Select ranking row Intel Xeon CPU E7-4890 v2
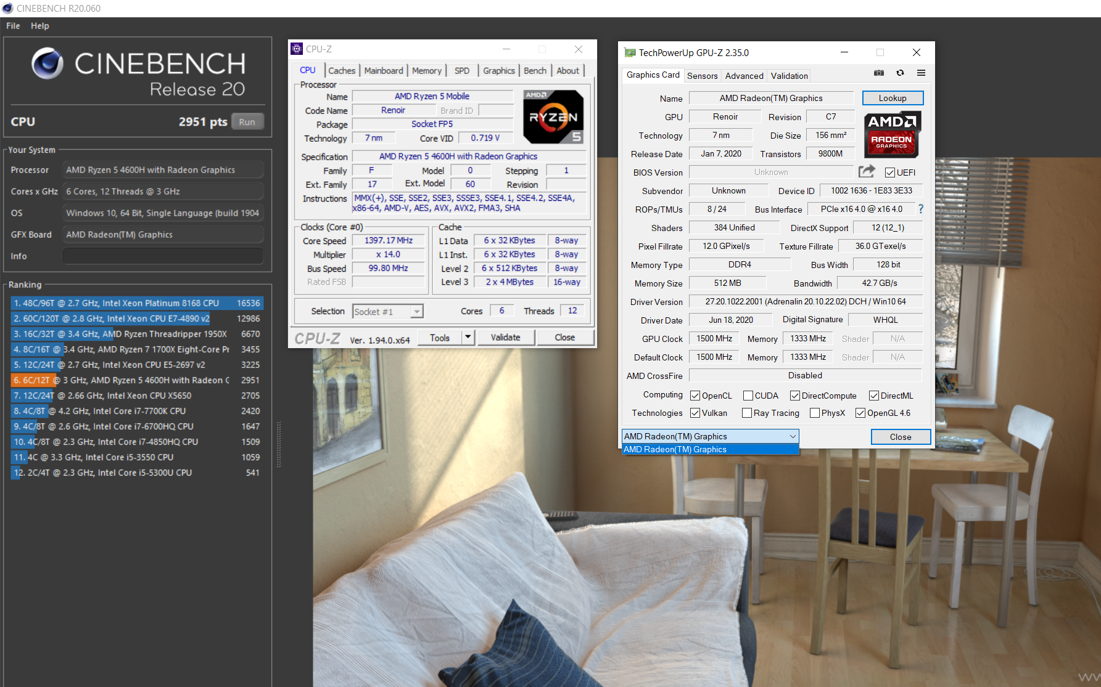Image resolution: width=1101 pixels, height=687 pixels. (x=137, y=319)
